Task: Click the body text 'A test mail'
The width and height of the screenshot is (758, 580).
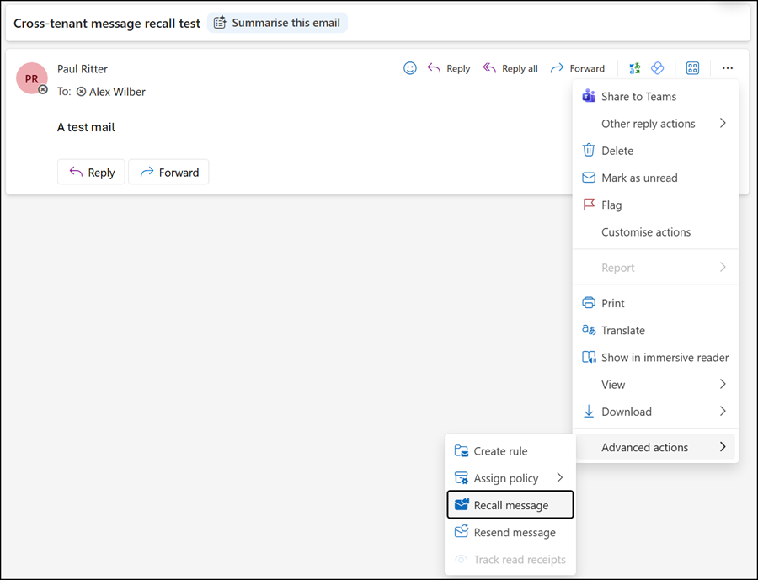Action: (x=86, y=127)
